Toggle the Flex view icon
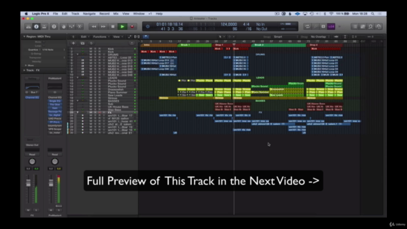Viewport: 407px width, 229px height. tap(137, 37)
